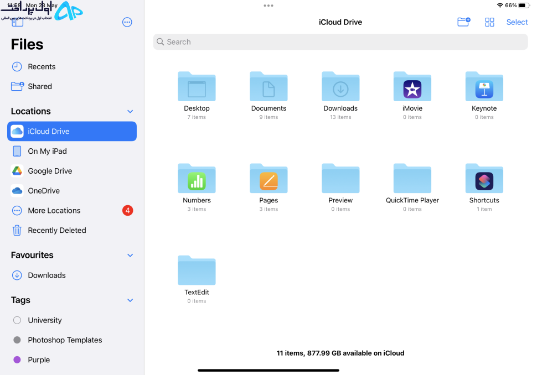537x375 pixels.
Task: Collapse the Locations section chevron
Action: (130, 112)
